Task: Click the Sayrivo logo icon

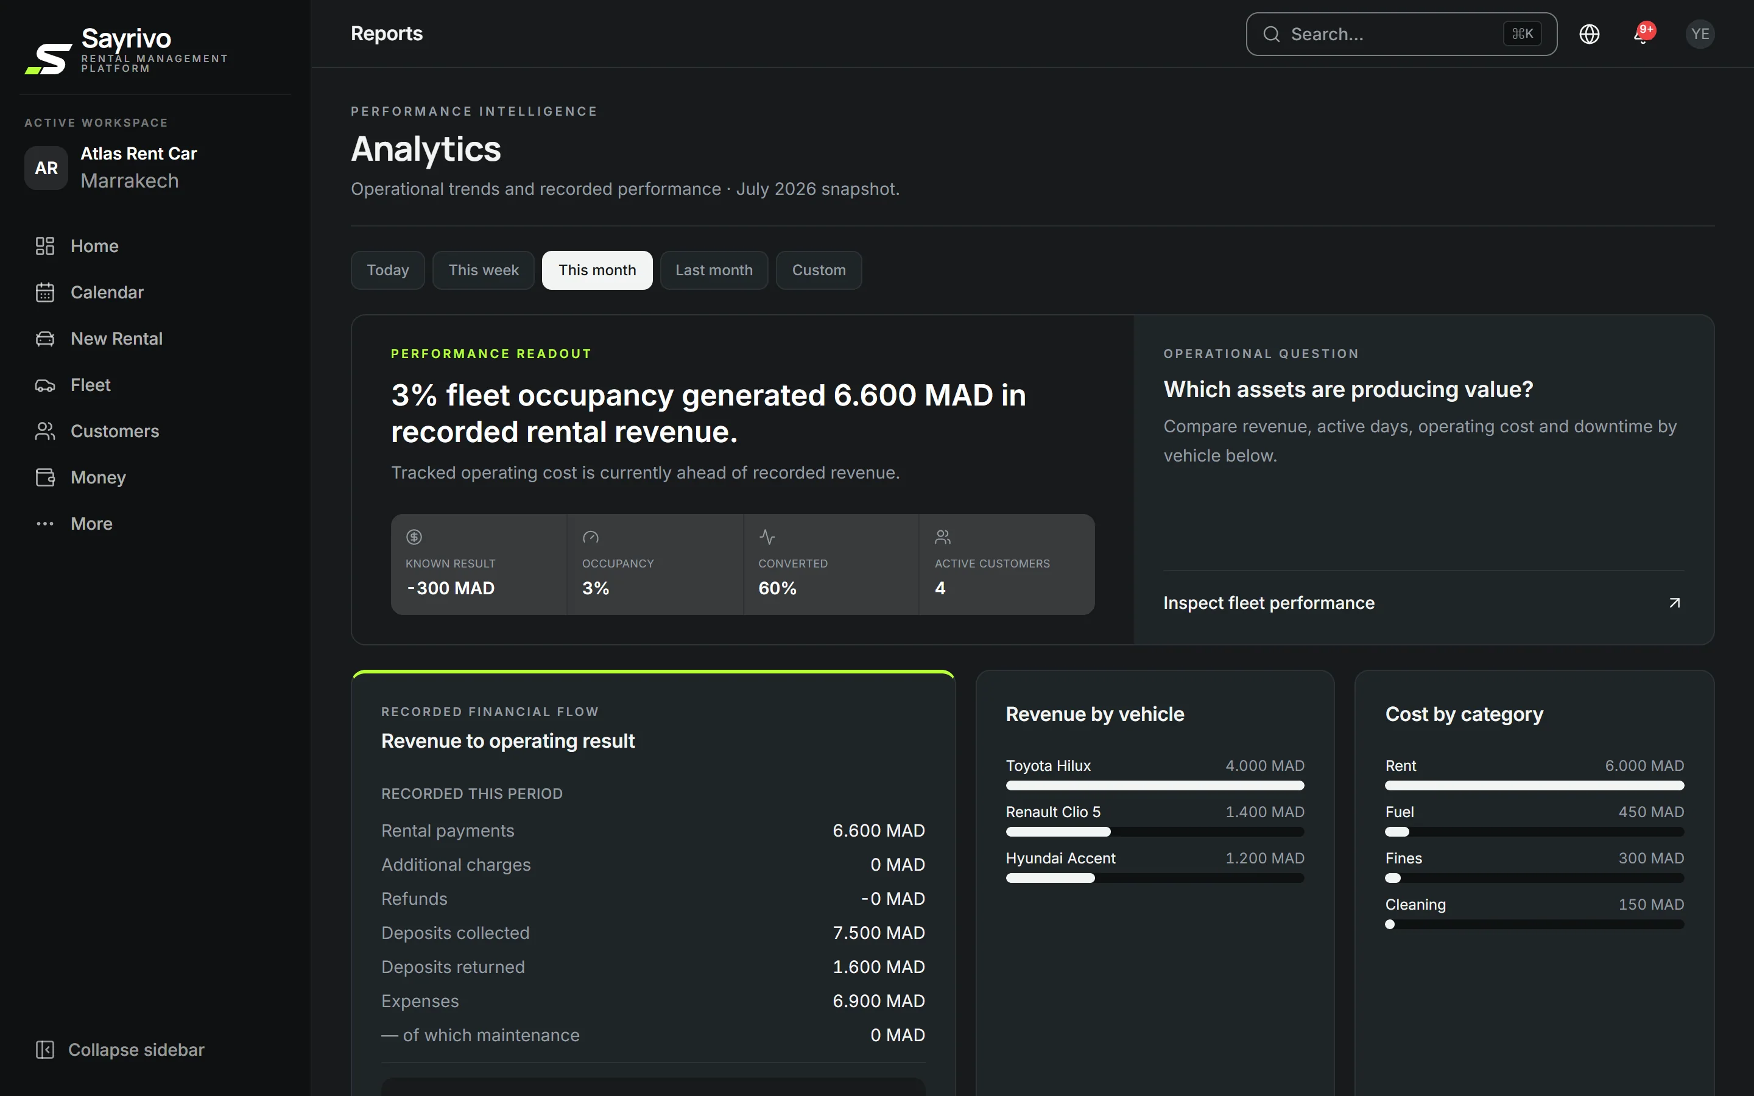Action: point(49,58)
